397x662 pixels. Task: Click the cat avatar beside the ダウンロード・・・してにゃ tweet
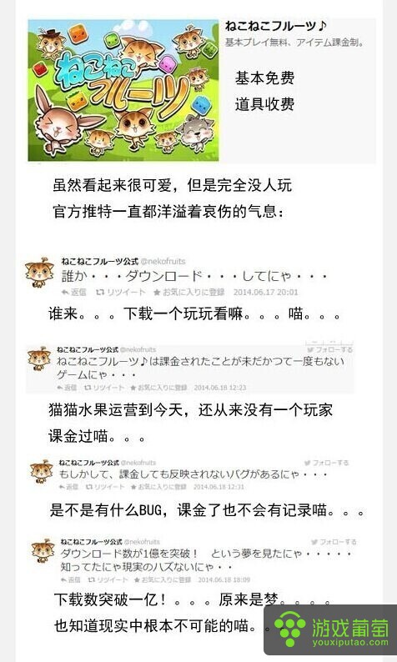coord(40,272)
